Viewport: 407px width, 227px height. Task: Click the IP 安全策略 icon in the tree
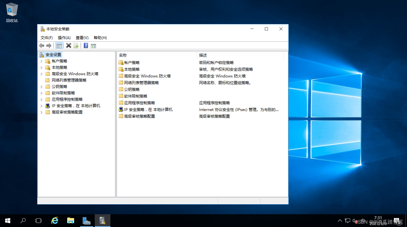click(48, 106)
